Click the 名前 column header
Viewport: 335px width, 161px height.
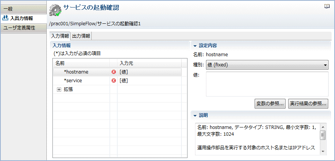pos(81,63)
